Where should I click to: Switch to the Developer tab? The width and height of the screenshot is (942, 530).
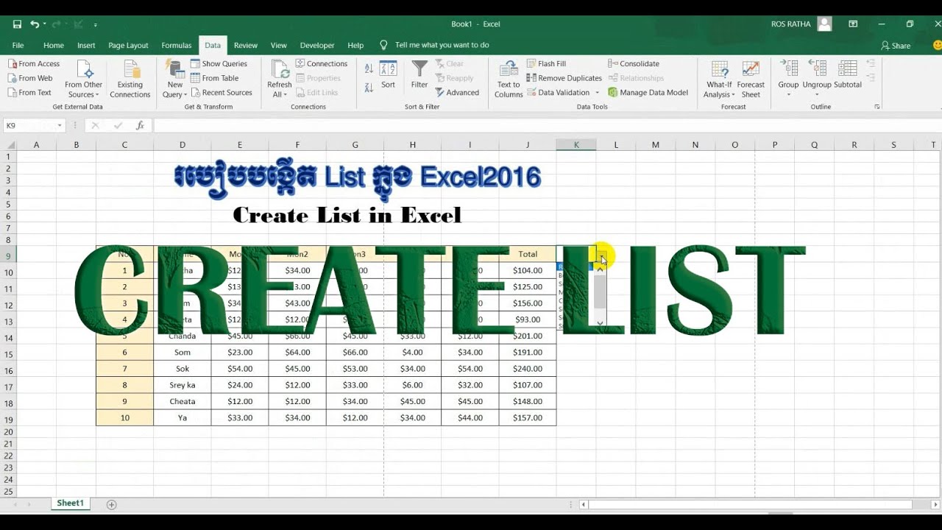317,45
